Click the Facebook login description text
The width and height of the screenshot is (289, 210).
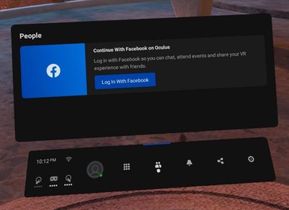(173, 60)
